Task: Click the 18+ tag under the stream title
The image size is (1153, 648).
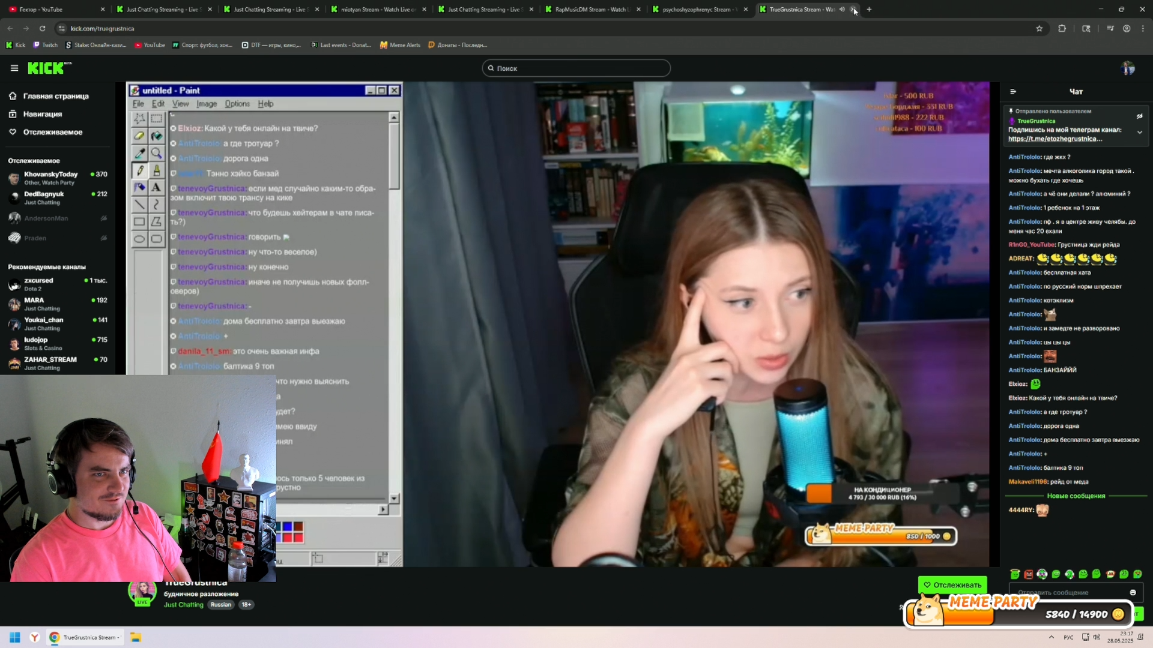Action: click(x=246, y=605)
